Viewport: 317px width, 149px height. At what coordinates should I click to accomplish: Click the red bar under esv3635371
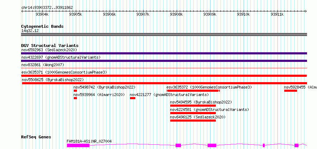(164, 76)
